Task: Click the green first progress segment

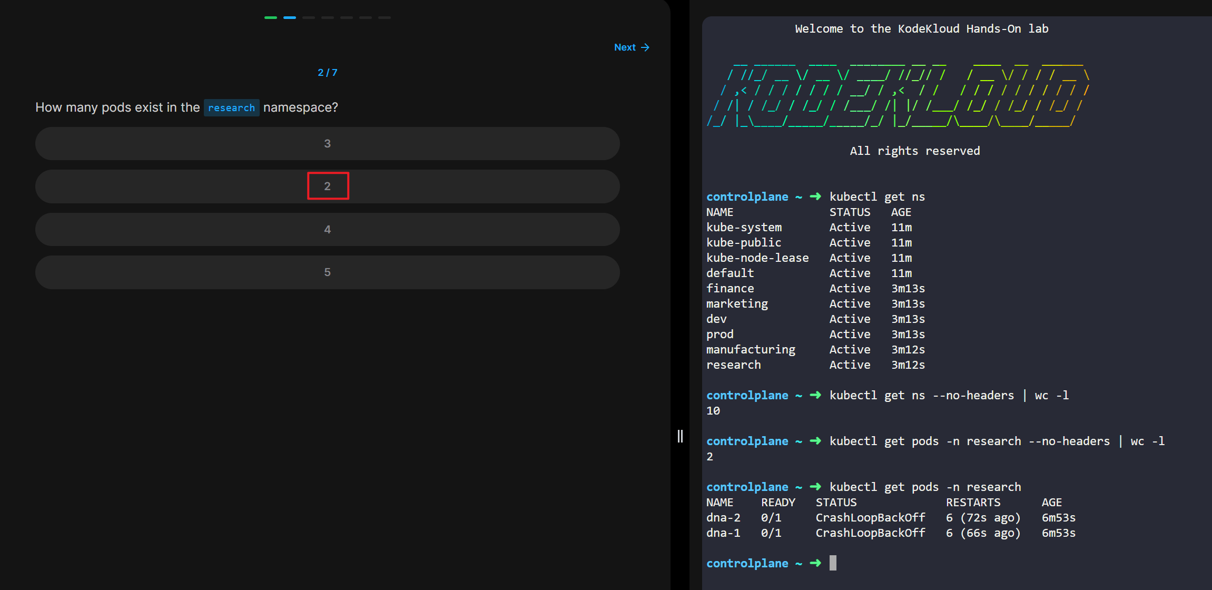Action: 271,17
